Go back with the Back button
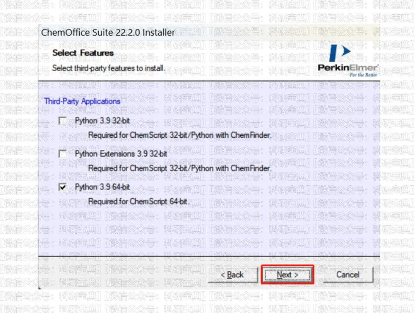The width and height of the screenshot is (418, 313). pyautogui.click(x=233, y=275)
